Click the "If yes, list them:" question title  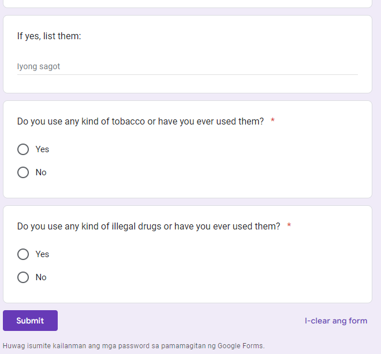click(x=49, y=36)
